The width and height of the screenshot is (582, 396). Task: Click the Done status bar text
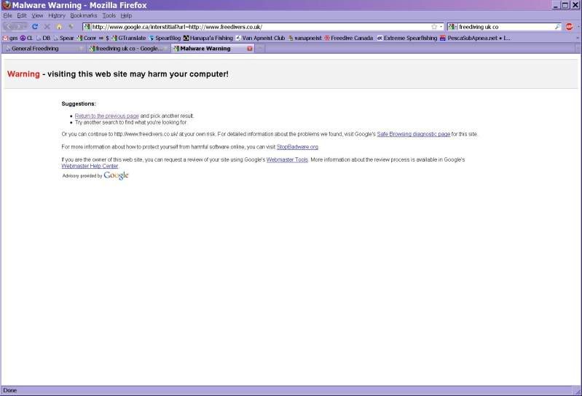click(9, 390)
